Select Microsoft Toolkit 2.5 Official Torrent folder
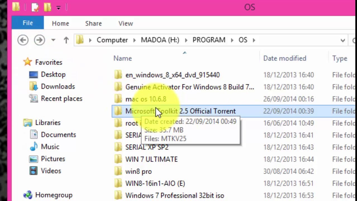357x201 pixels. click(x=180, y=111)
